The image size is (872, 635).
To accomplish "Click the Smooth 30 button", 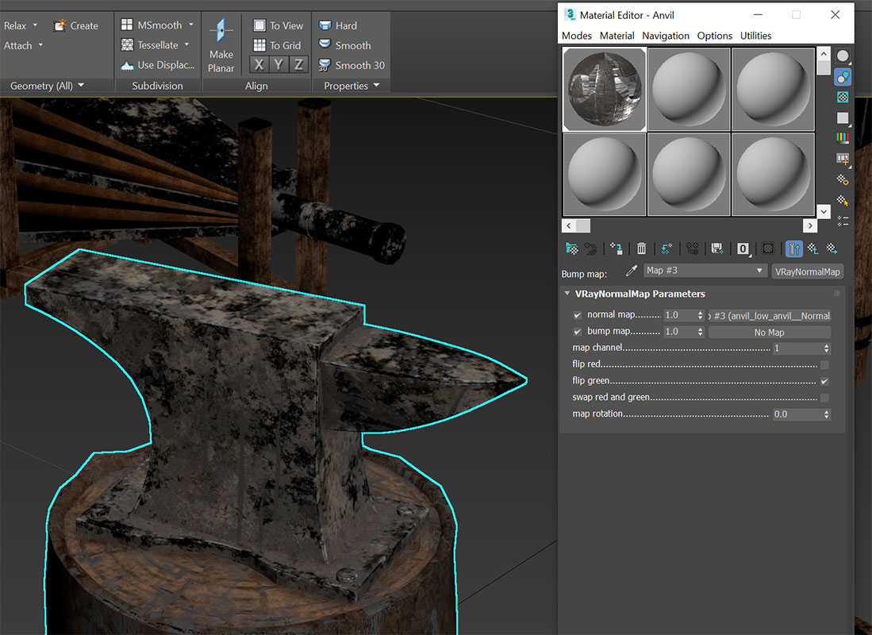I will [351, 65].
